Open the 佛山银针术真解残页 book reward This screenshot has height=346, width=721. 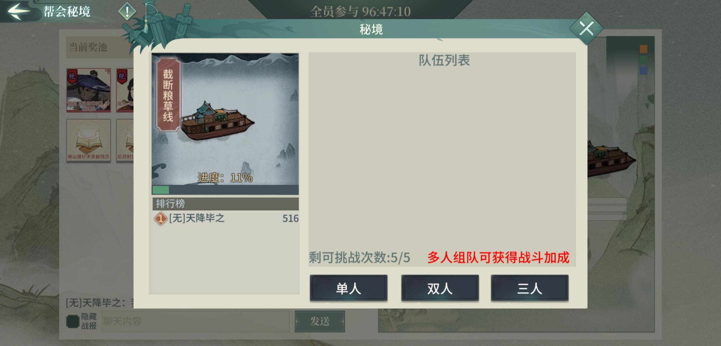(x=89, y=141)
